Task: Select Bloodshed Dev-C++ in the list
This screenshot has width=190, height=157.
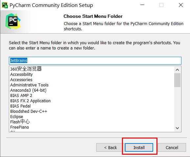Action: (29, 111)
